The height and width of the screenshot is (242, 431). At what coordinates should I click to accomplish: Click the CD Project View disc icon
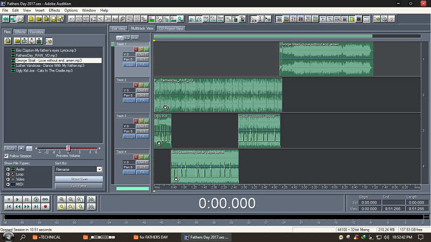(20, 19)
